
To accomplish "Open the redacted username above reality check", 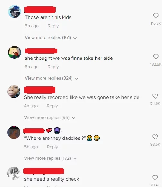I will click(x=43, y=171).
